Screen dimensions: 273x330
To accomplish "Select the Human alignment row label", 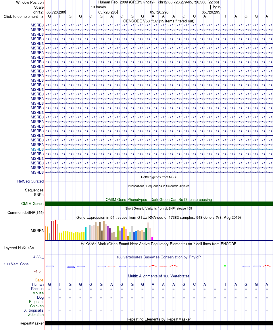I will 38,284.
